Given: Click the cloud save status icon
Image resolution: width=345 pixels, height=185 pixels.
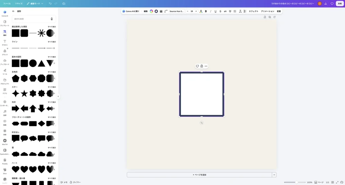Looking at the screenshot, I should coord(64,3).
